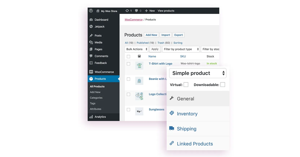This screenshot has height=157, width=300.
Task: Open Add New under the Products menu
Action: 95,92
